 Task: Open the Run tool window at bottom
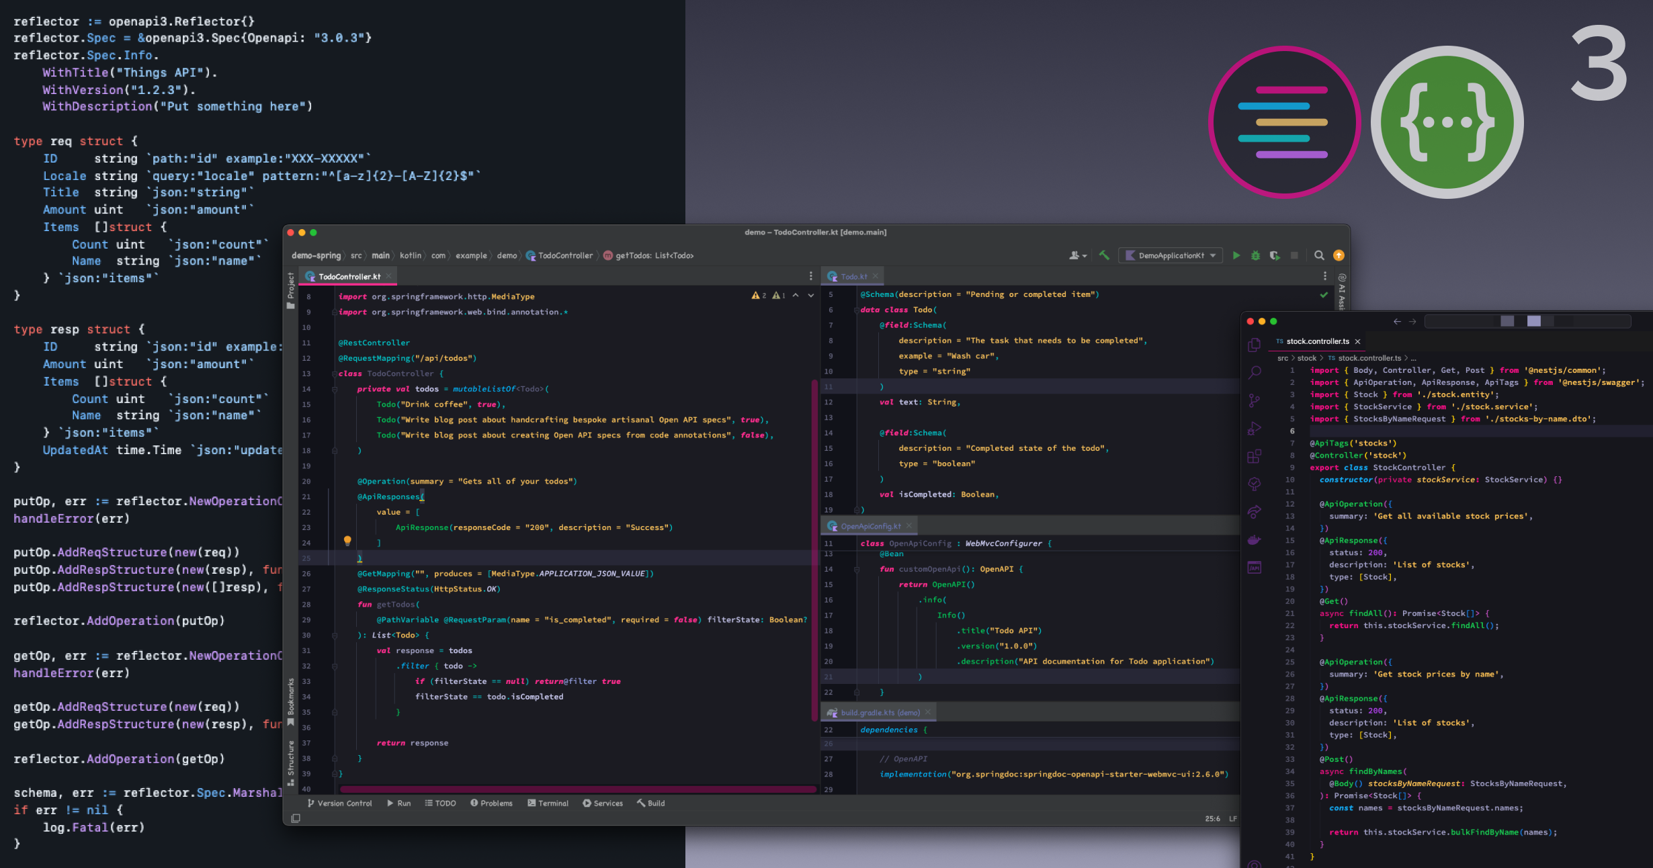point(399,804)
